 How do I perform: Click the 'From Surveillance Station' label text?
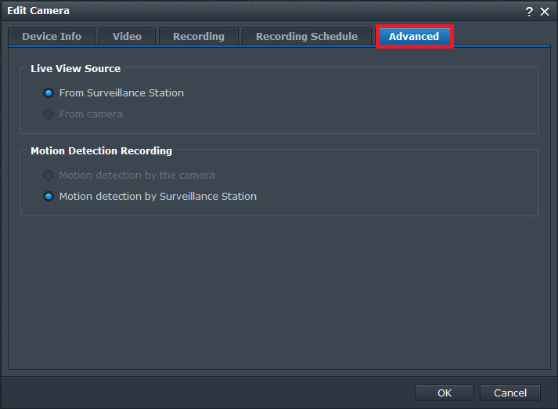point(121,93)
